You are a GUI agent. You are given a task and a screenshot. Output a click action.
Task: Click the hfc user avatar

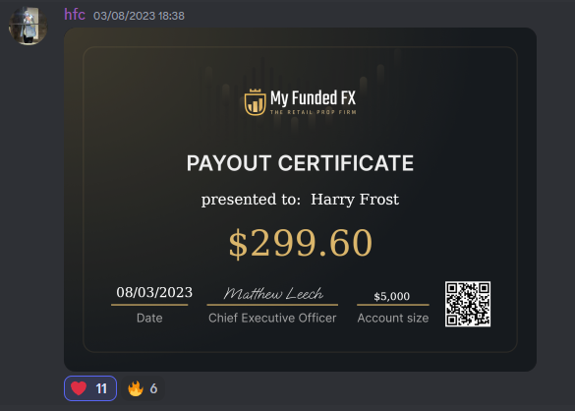tap(29, 26)
